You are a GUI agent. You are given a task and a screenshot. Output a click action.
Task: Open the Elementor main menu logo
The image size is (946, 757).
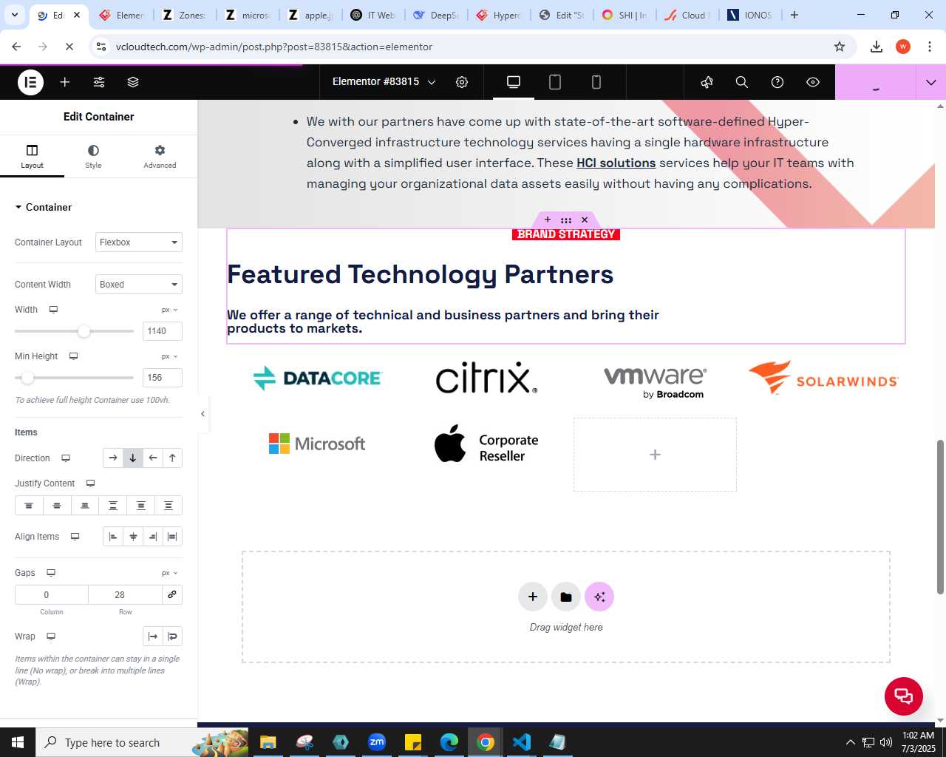(30, 82)
